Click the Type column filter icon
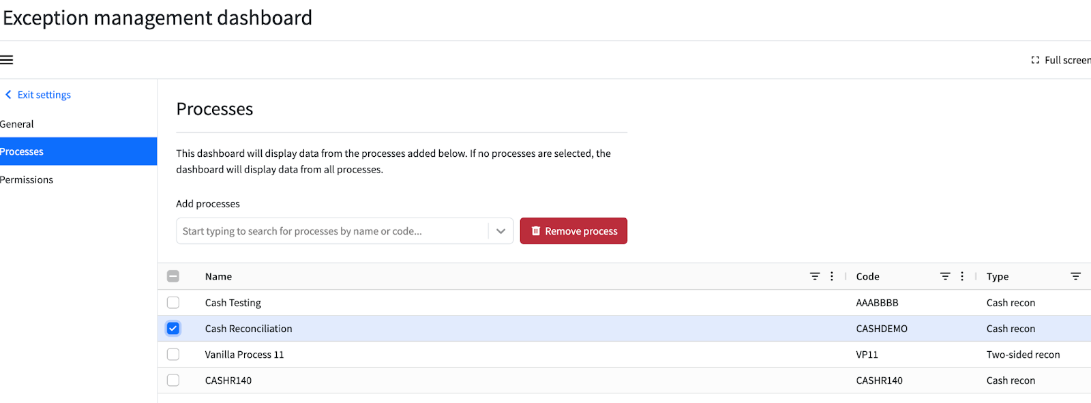Image resolution: width=1091 pixels, height=403 pixels. tap(1075, 276)
